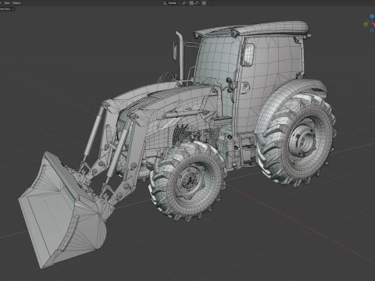Open the Object menu in viewport header
The width and height of the screenshot is (375, 281).
(x=16, y=3)
